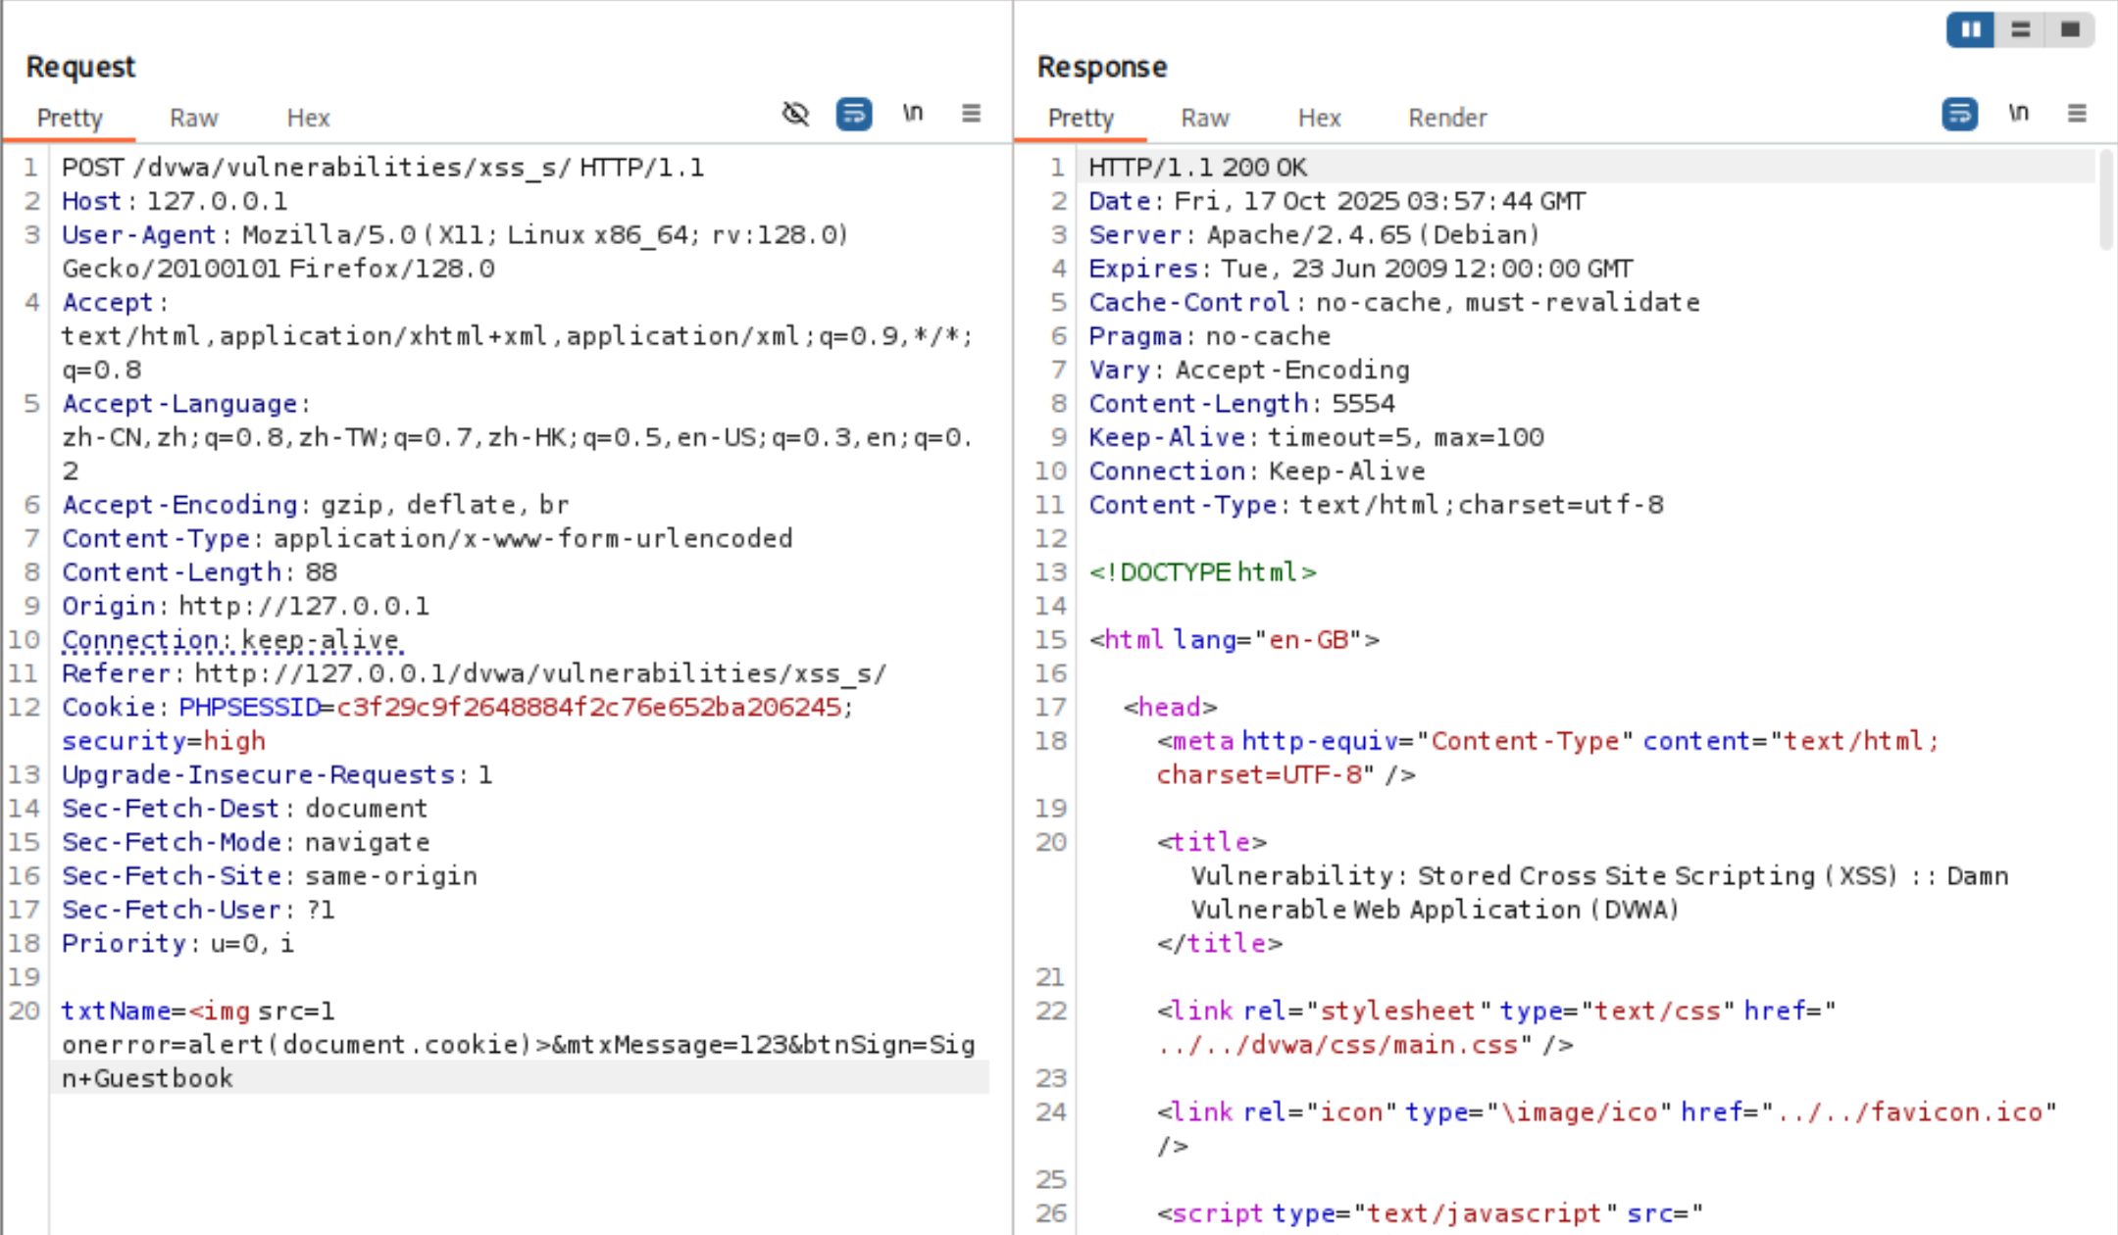Image resolution: width=2118 pixels, height=1235 pixels.
Task: Select combined tabbed layout icon
Action: tap(2070, 29)
